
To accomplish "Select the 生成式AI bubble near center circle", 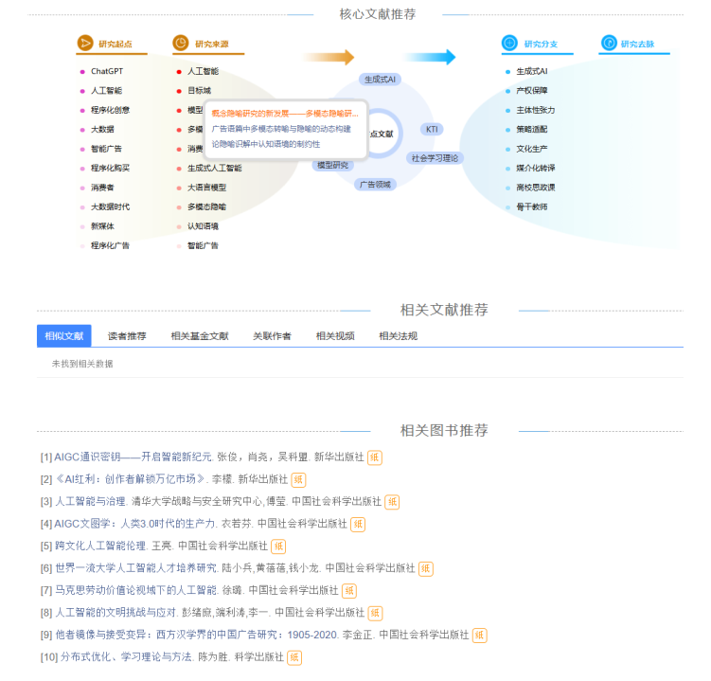I will point(381,80).
